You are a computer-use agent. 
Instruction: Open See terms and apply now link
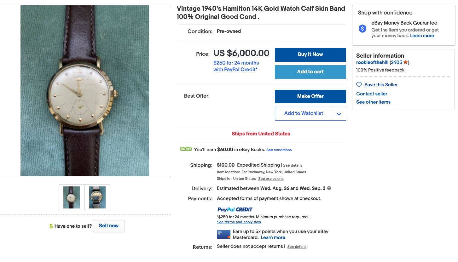tap(239, 222)
